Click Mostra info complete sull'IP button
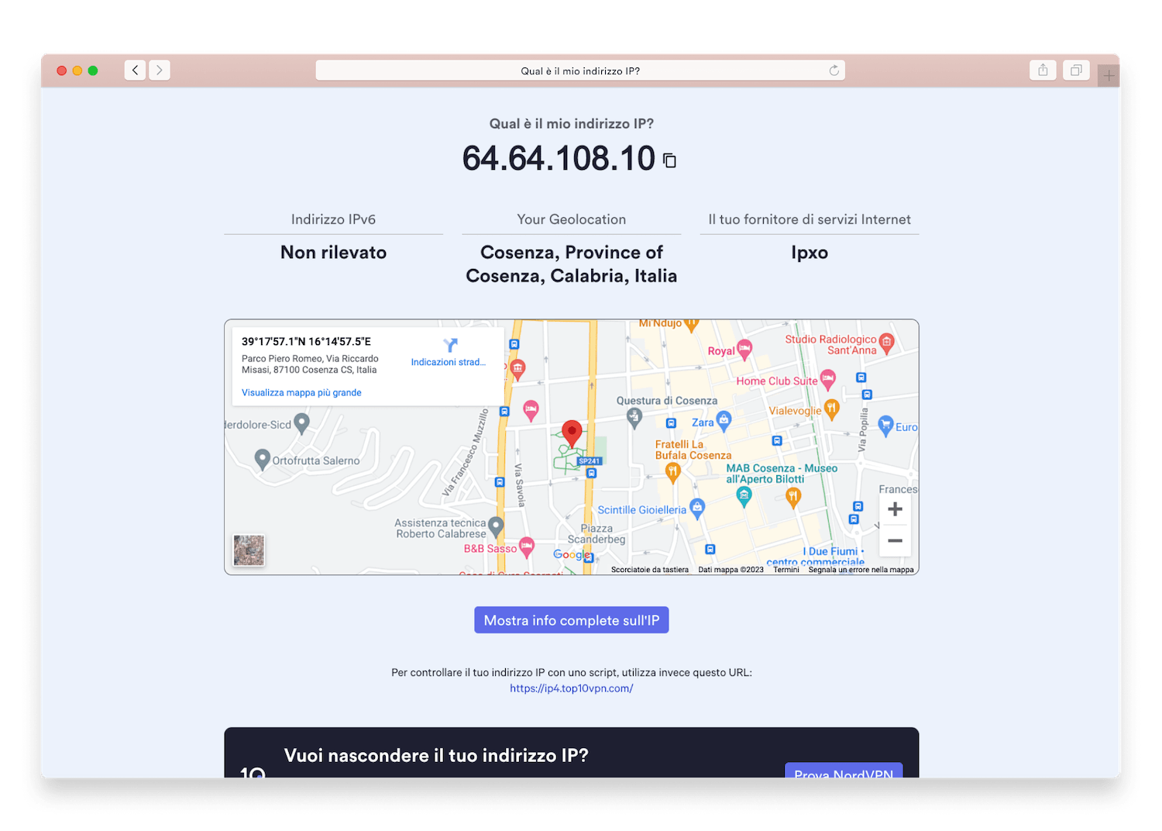Screen dimensions: 1162x831 point(572,620)
